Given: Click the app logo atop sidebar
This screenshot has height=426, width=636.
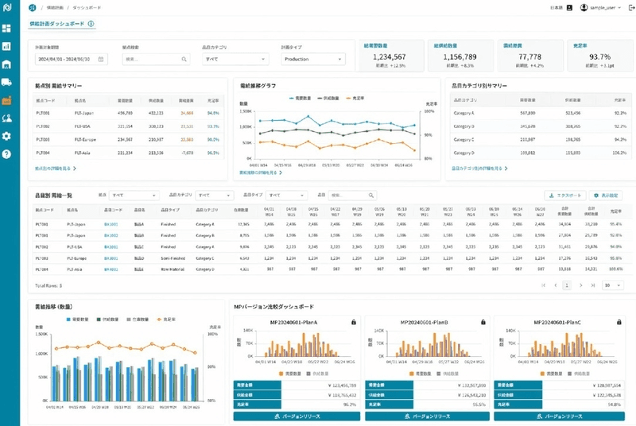Looking at the screenshot, I should point(7,7).
